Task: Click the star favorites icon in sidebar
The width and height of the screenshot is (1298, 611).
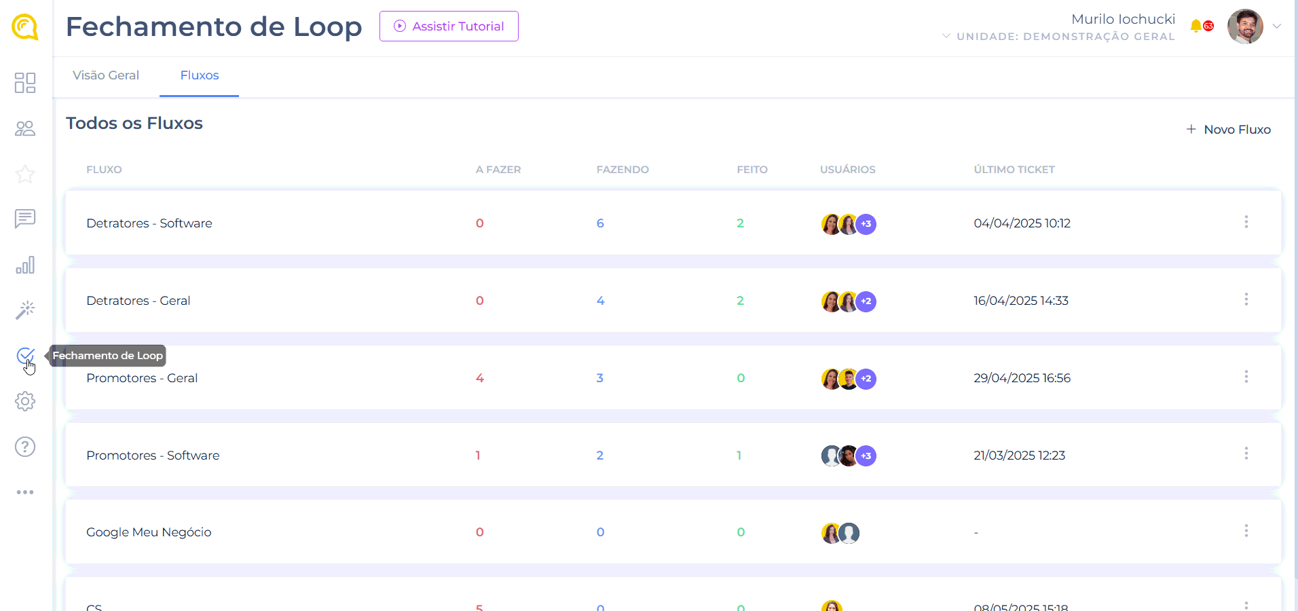Action: 25,174
